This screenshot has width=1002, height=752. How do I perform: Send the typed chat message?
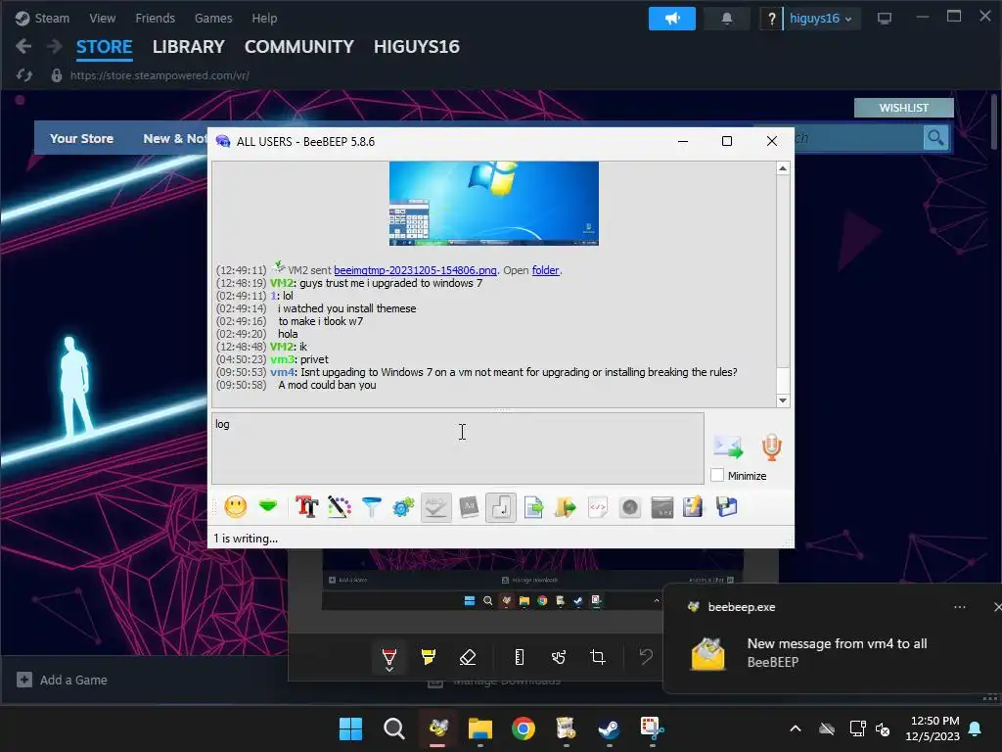click(x=728, y=446)
